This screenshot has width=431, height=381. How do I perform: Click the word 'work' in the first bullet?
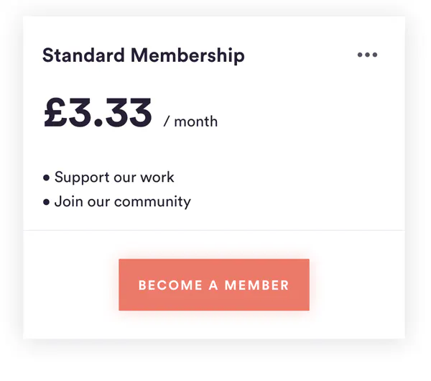tap(157, 177)
